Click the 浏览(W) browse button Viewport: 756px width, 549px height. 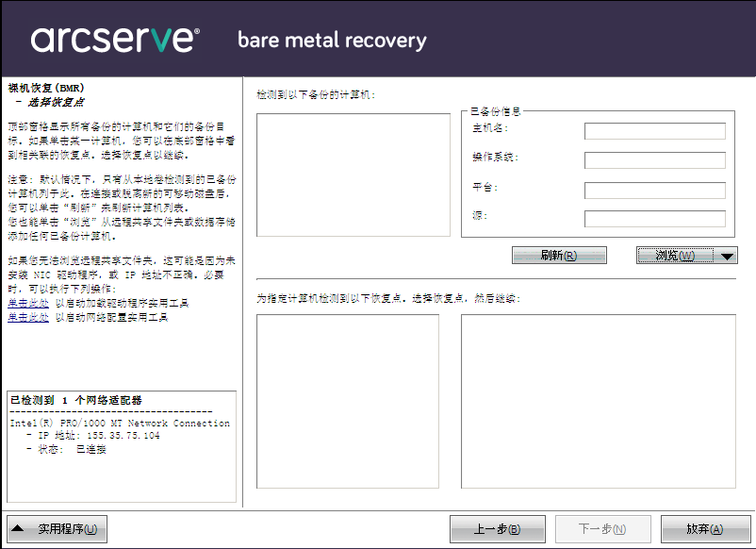[675, 256]
